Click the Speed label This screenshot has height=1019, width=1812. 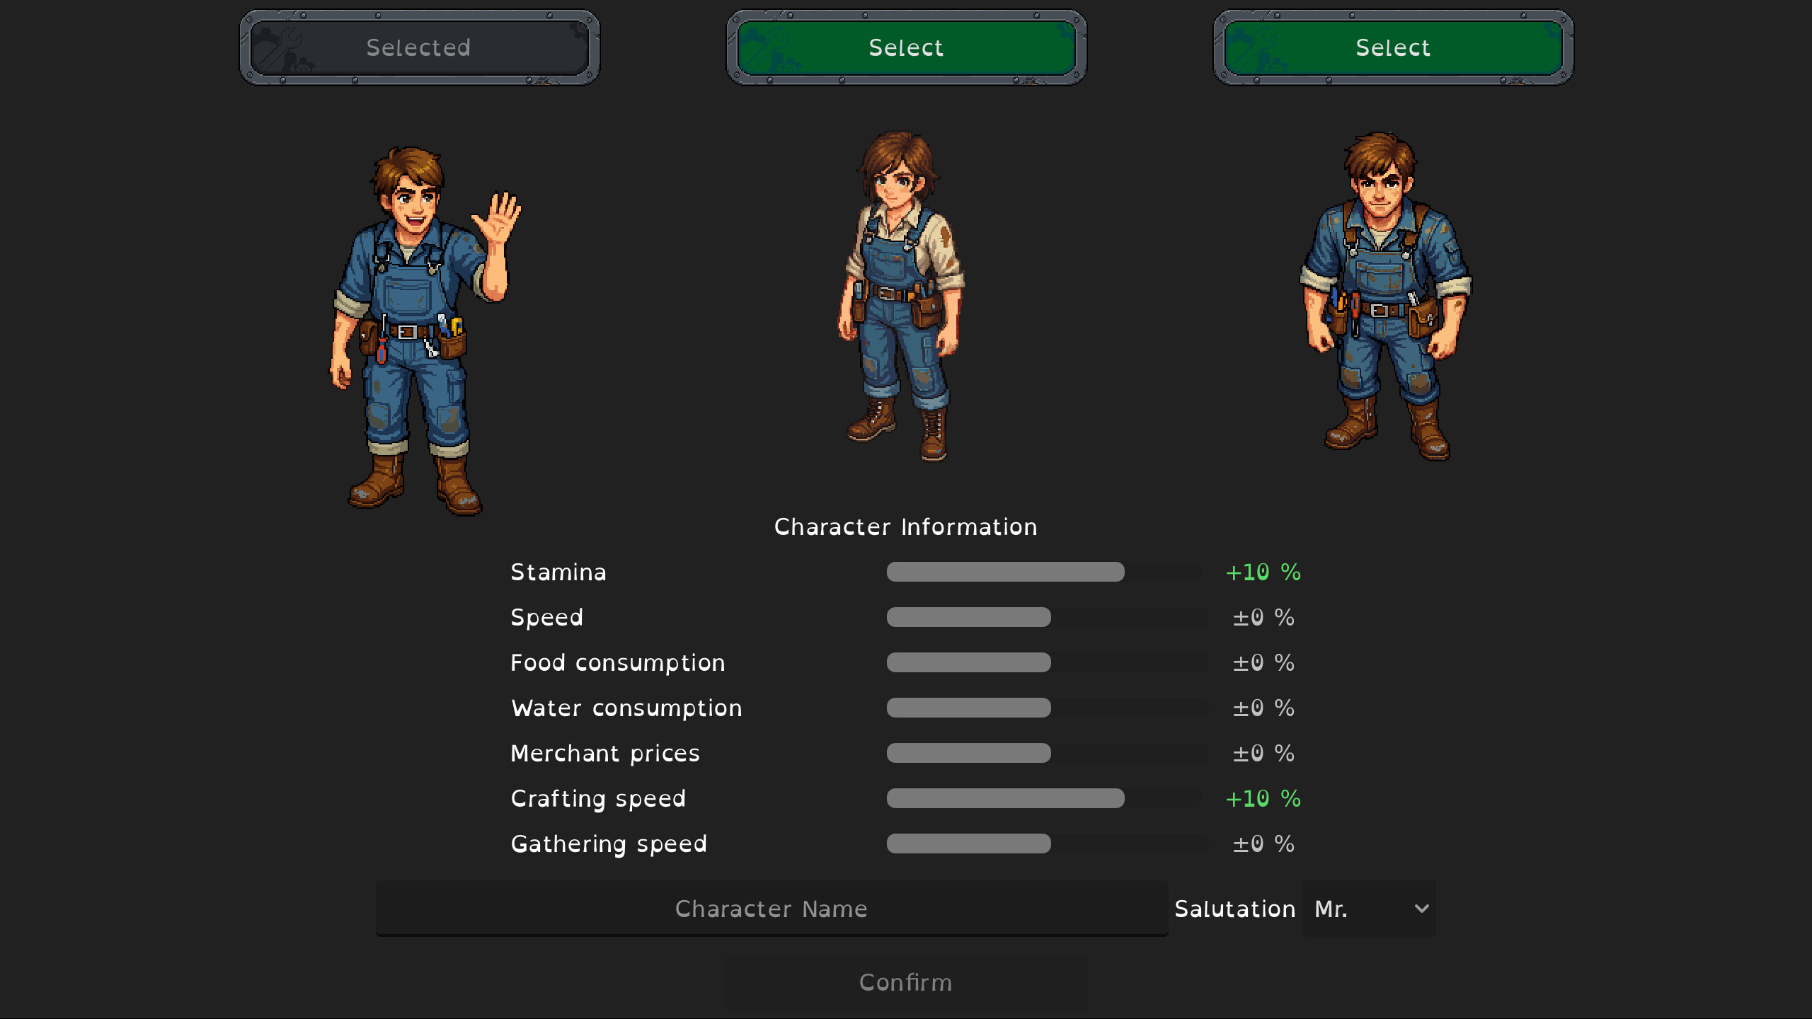pyautogui.click(x=547, y=618)
